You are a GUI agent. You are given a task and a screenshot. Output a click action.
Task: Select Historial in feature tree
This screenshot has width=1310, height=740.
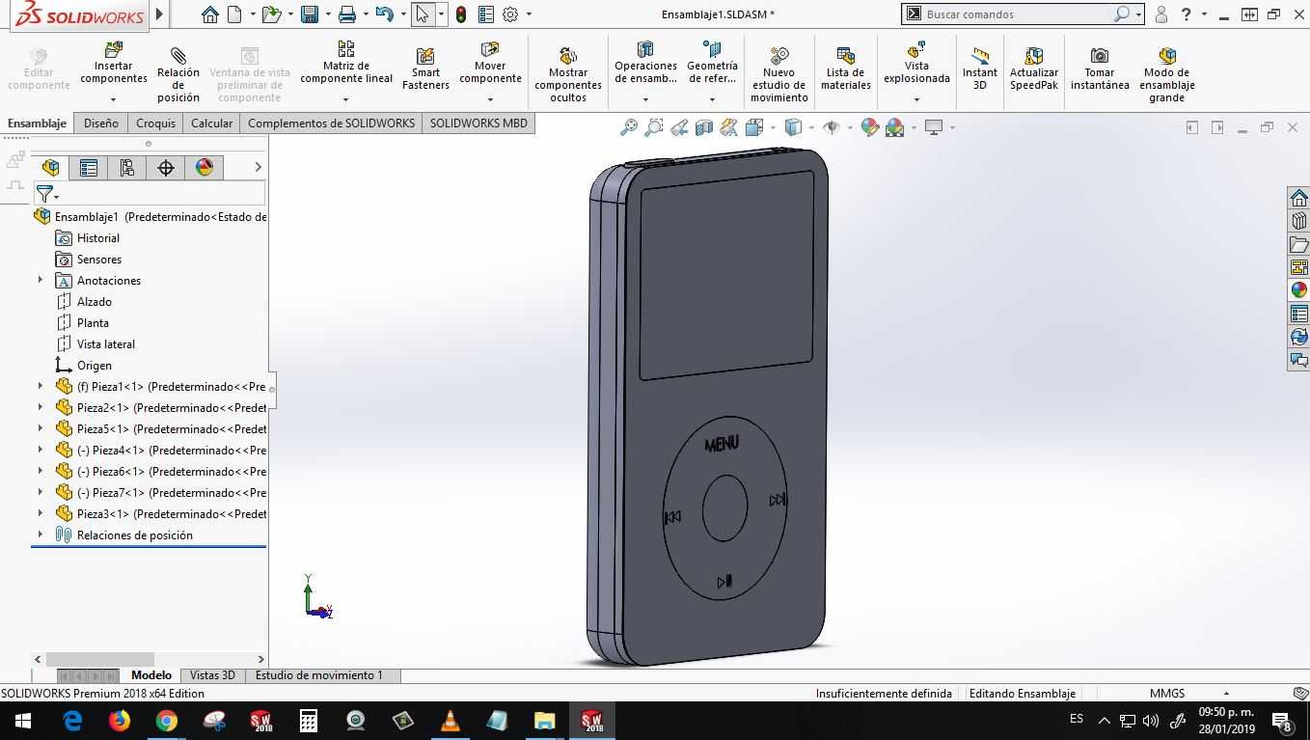coord(97,238)
